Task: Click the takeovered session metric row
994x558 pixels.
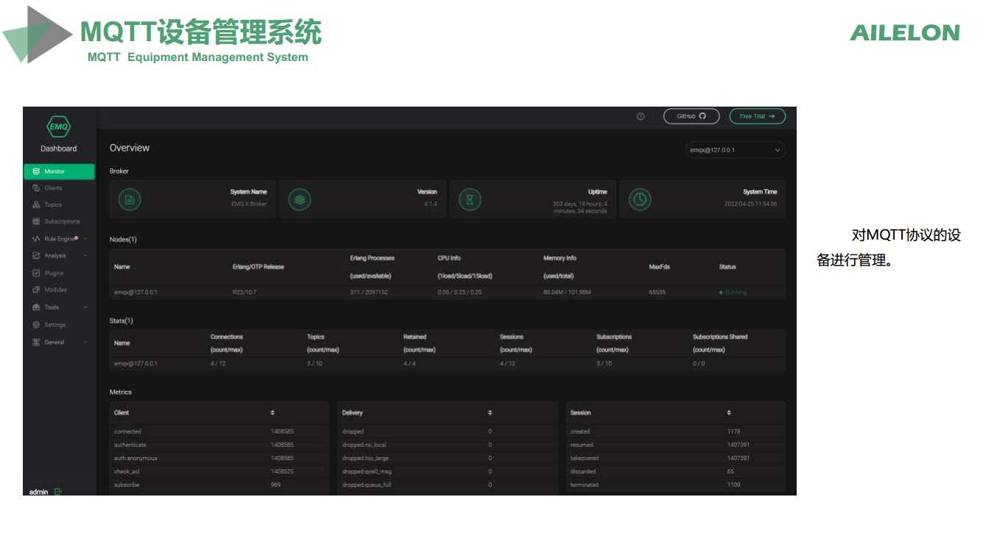Action: [x=675, y=458]
